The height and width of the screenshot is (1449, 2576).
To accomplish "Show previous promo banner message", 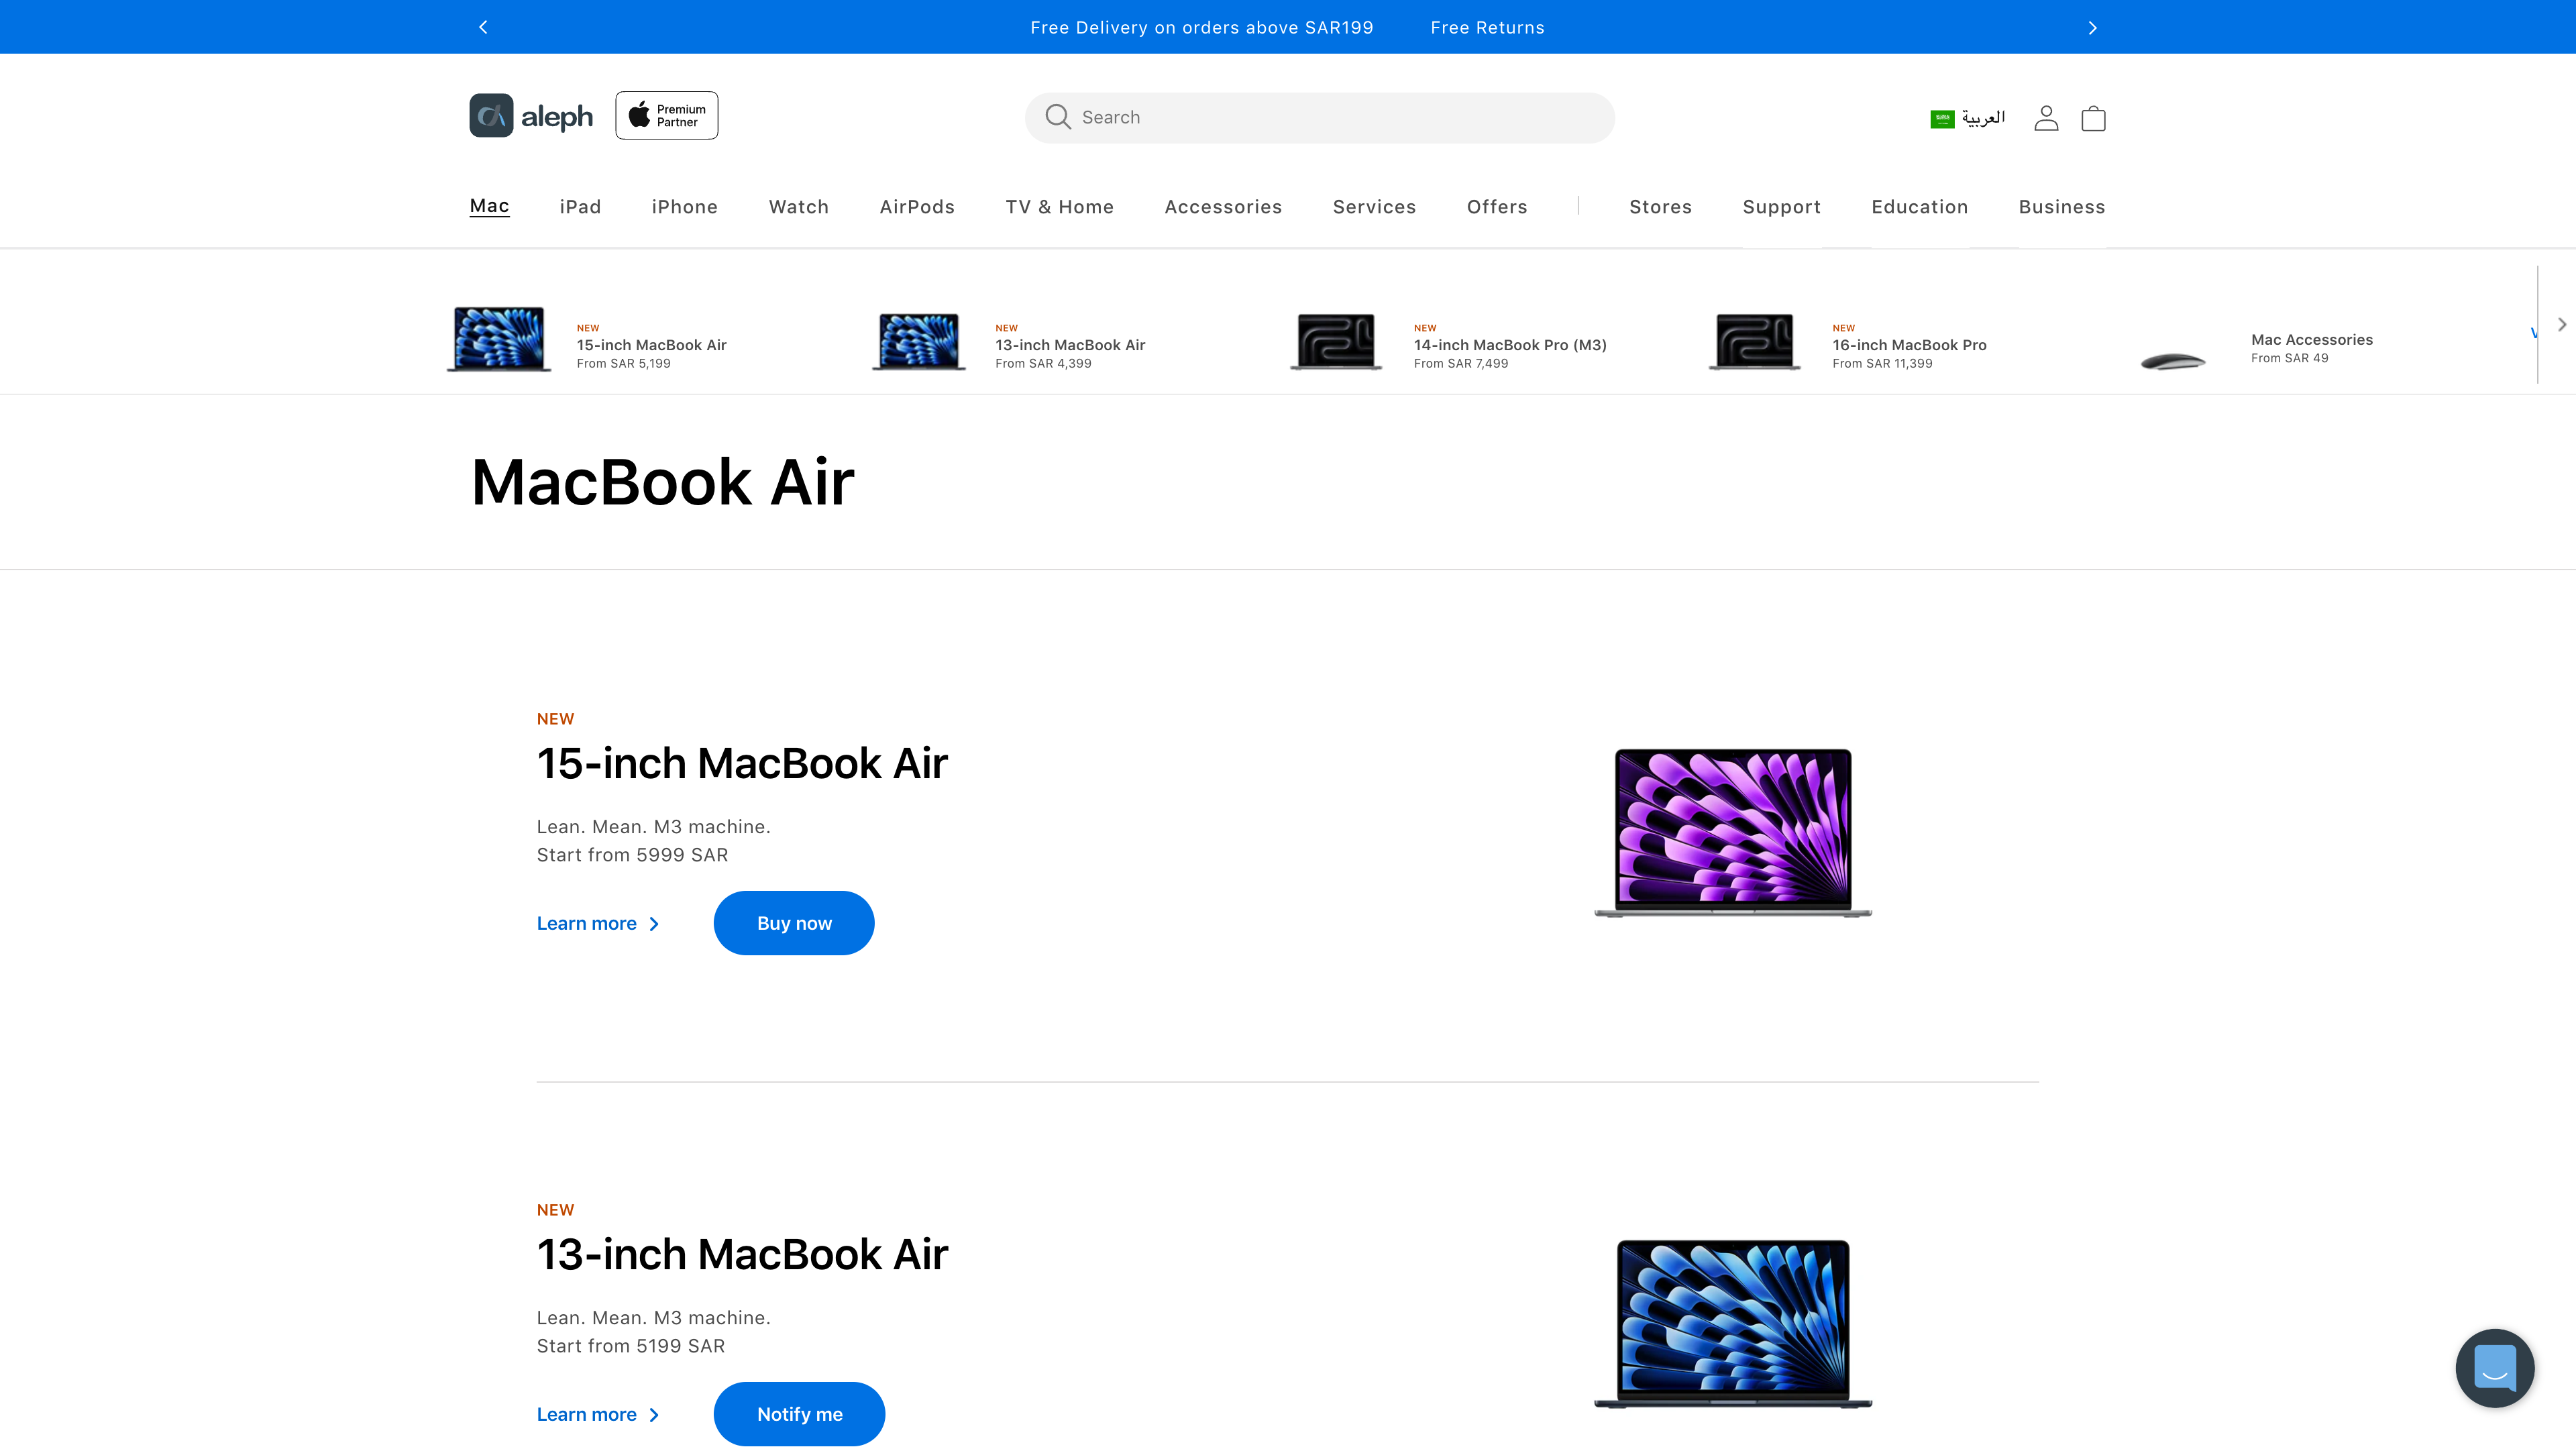I will coord(484,27).
